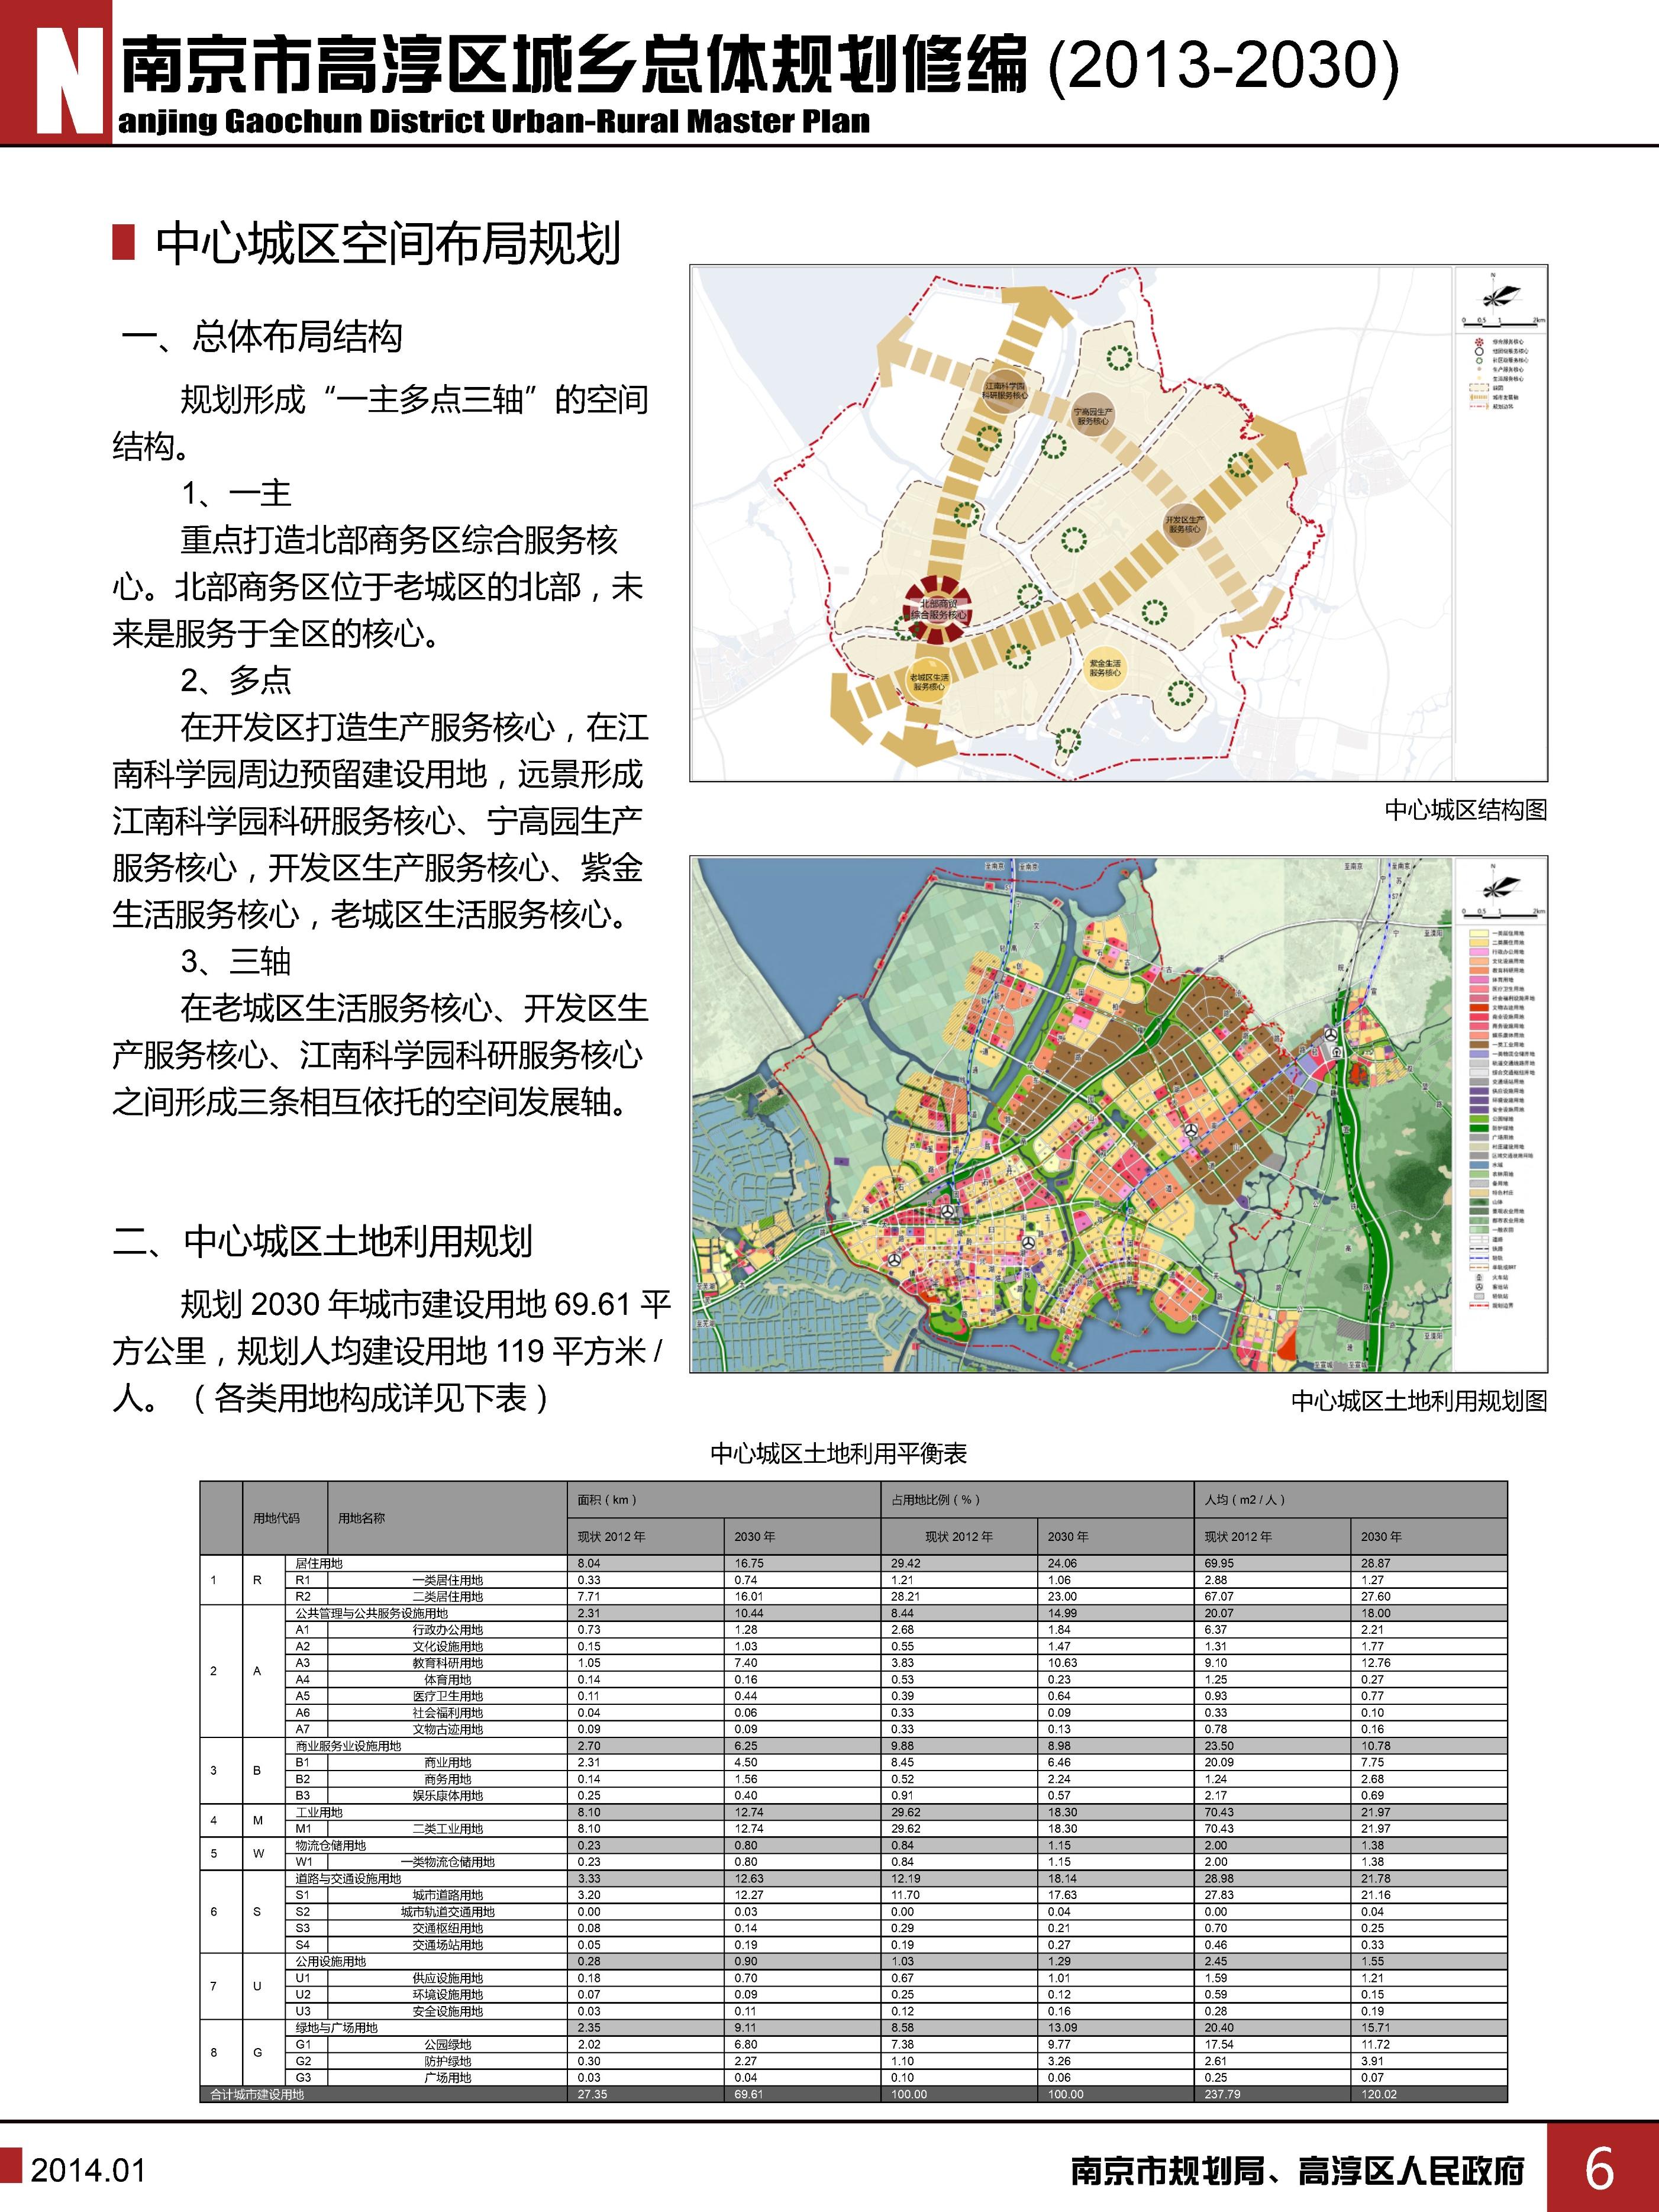The width and height of the screenshot is (1659, 2212).
Task: Select the 江南科学园科研服务核心 circle
Action: tap(1005, 391)
